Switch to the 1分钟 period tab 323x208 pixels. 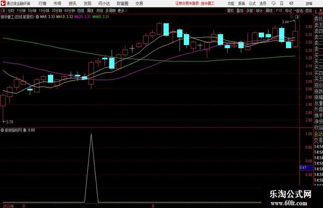coord(21,11)
